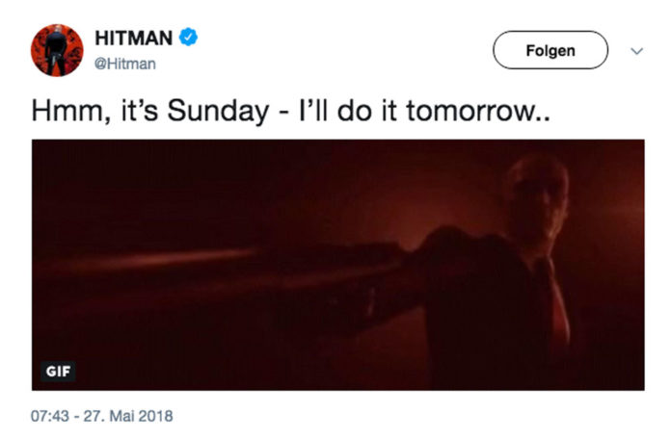671x439 pixels.
Task: Play the GIF by clicking its center
Action: tap(337, 265)
